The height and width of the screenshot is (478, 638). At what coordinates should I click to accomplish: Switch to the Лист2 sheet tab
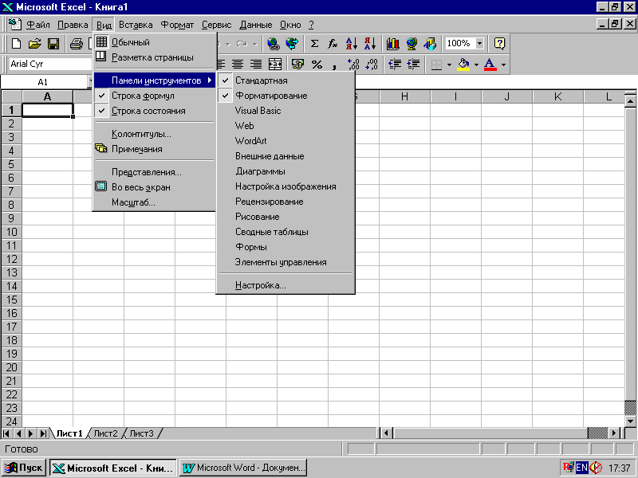(105, 433)
